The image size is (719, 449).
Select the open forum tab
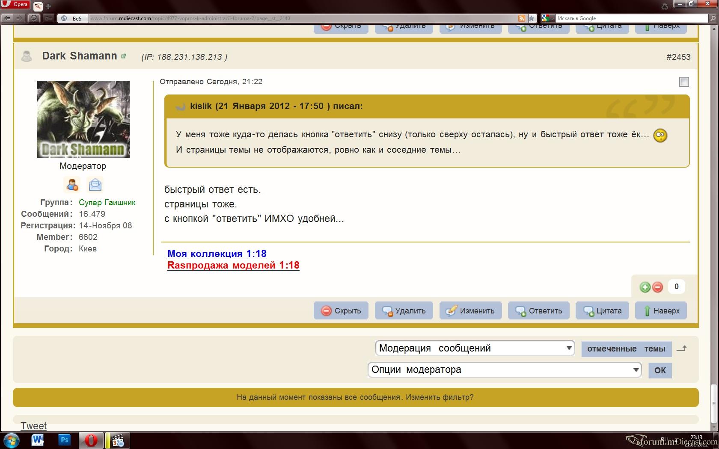pos(38,6)
